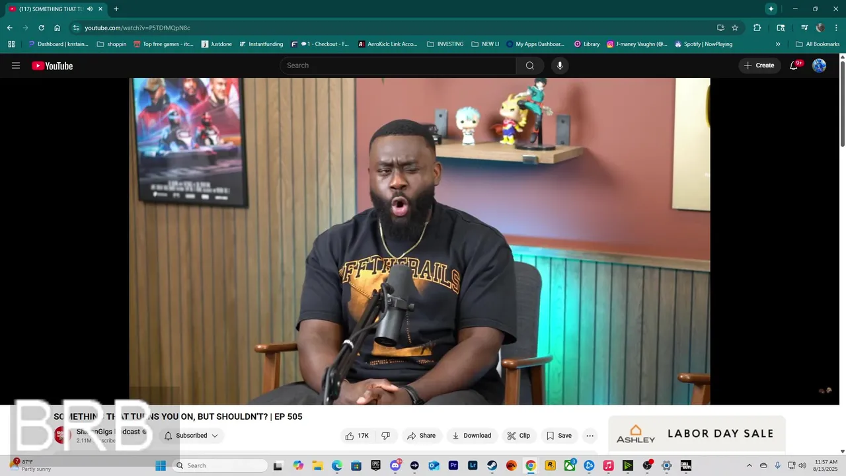
Task: Open the NEW LI bookmarks folder
Action: (485, 44)
